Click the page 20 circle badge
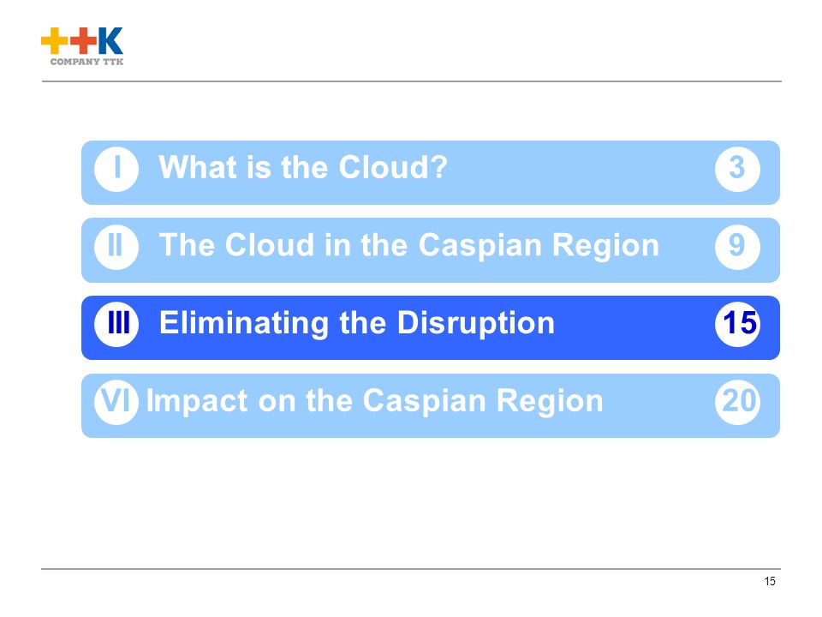 (737, 402)
